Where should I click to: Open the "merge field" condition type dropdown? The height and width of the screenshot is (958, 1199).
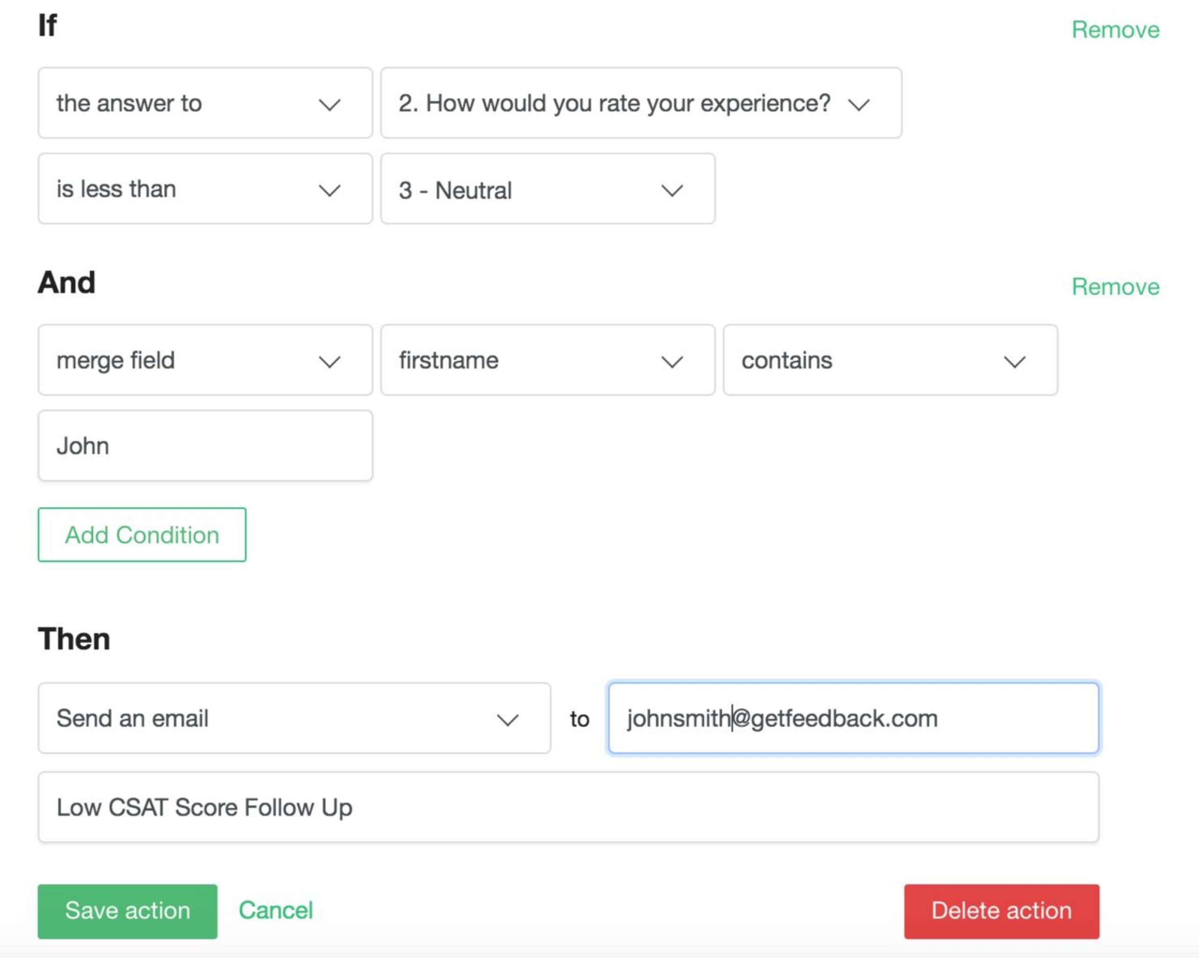206,361
